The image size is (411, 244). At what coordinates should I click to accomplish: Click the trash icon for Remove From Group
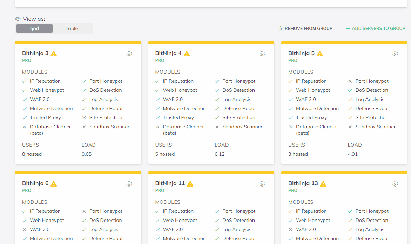point(281,28)
